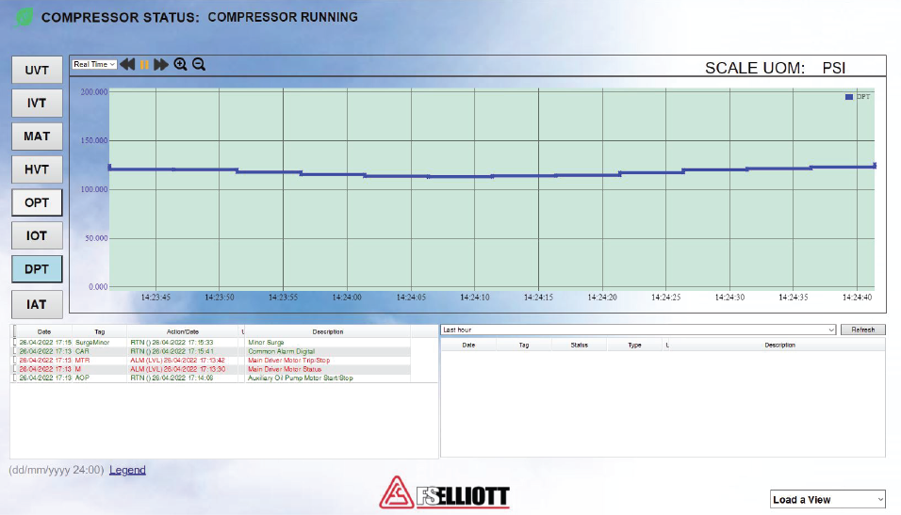The width and height of the screenshot is (901, 515).
Task: Select the 'Common Alarm Digital' description
Action: pos(282,351)
